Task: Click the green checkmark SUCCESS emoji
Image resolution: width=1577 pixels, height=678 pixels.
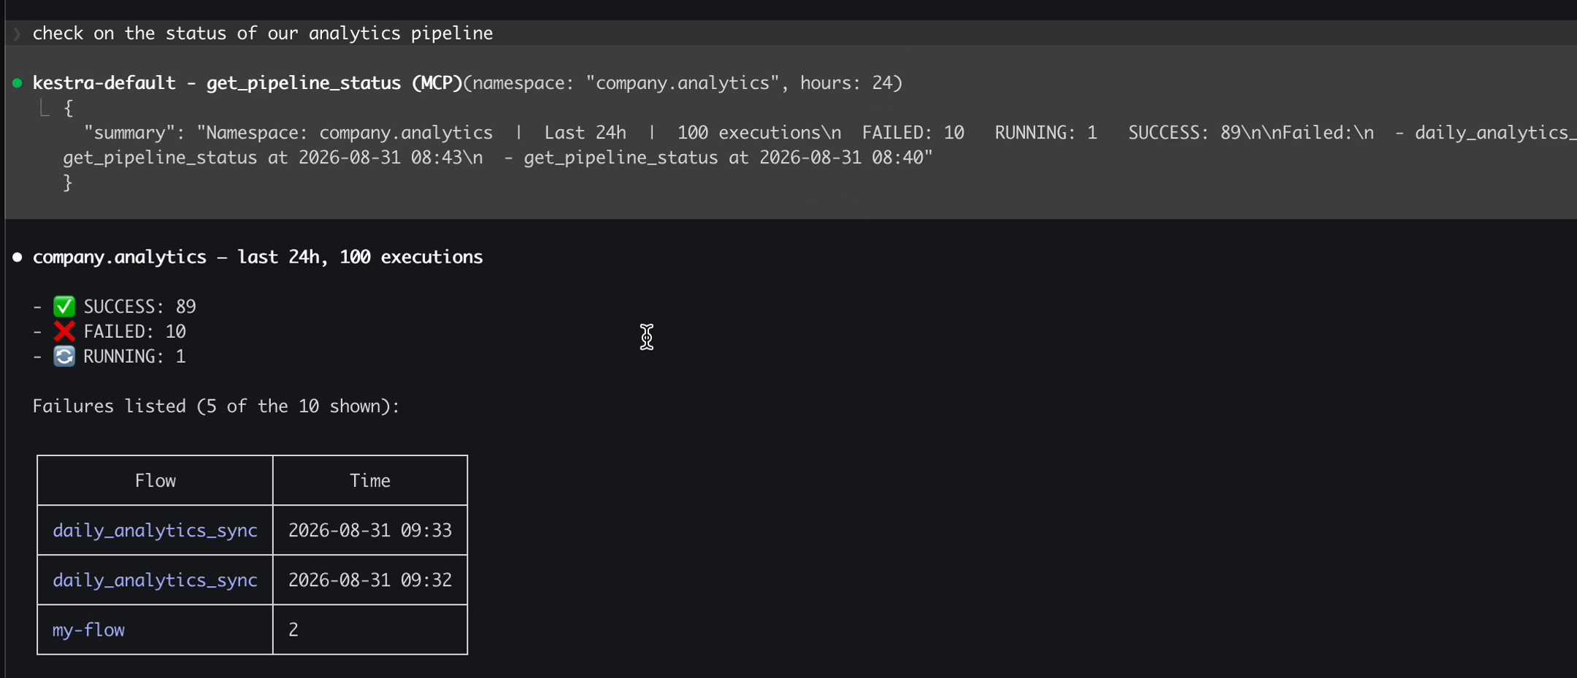Action: [x=64, y=307]
